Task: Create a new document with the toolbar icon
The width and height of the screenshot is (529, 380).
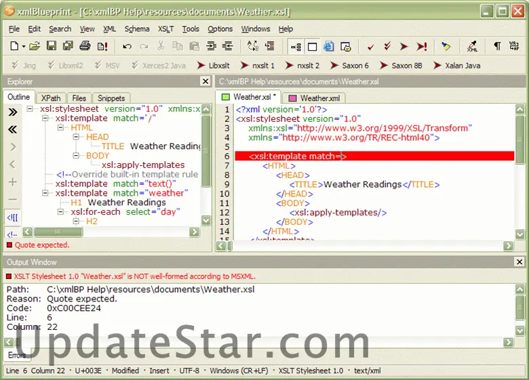Action: click(14, 46)
